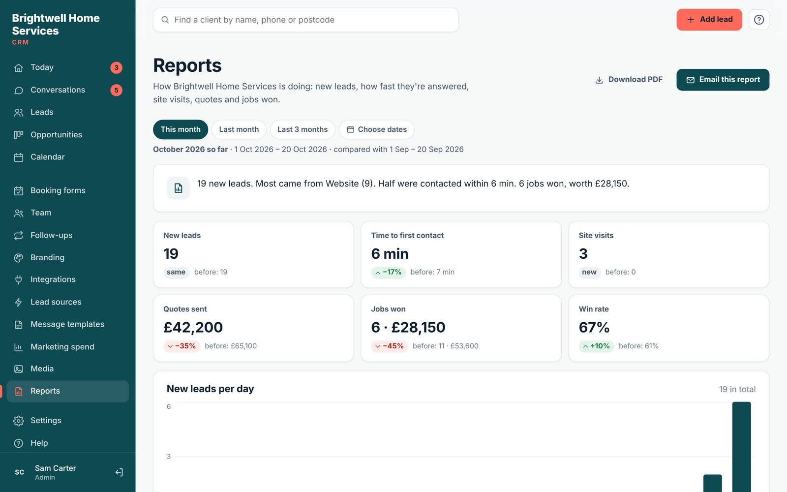This screenshot has width=787, height=492.
Task: Click the Conversations chat bubble icon
Action: click(x=19, y=90)
